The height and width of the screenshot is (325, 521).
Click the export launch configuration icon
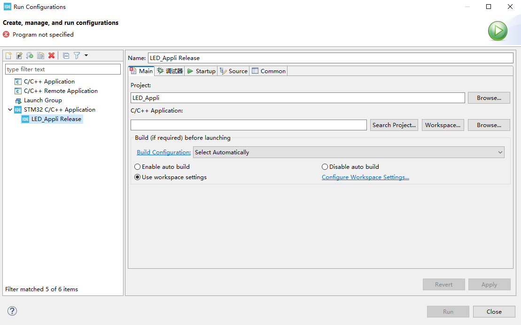coord(30,56)
